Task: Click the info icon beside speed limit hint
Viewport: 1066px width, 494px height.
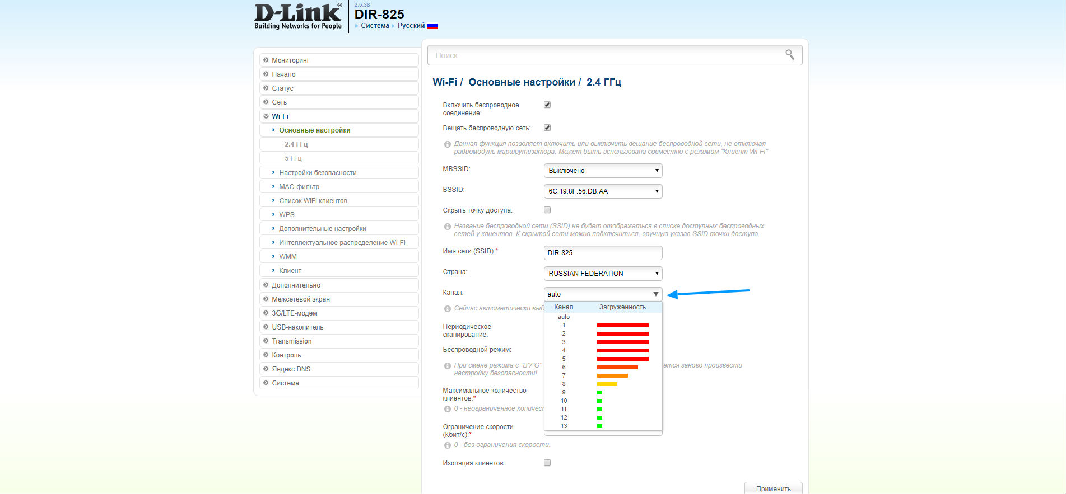Action: (448, 445)
